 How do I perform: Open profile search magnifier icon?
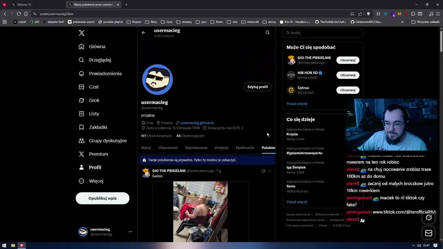pyautogui.click(x=268, y=33)
